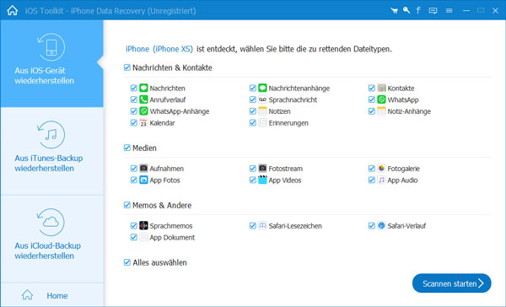Click the iPhone (iPhone XS) device link

[x=159, y=49]
